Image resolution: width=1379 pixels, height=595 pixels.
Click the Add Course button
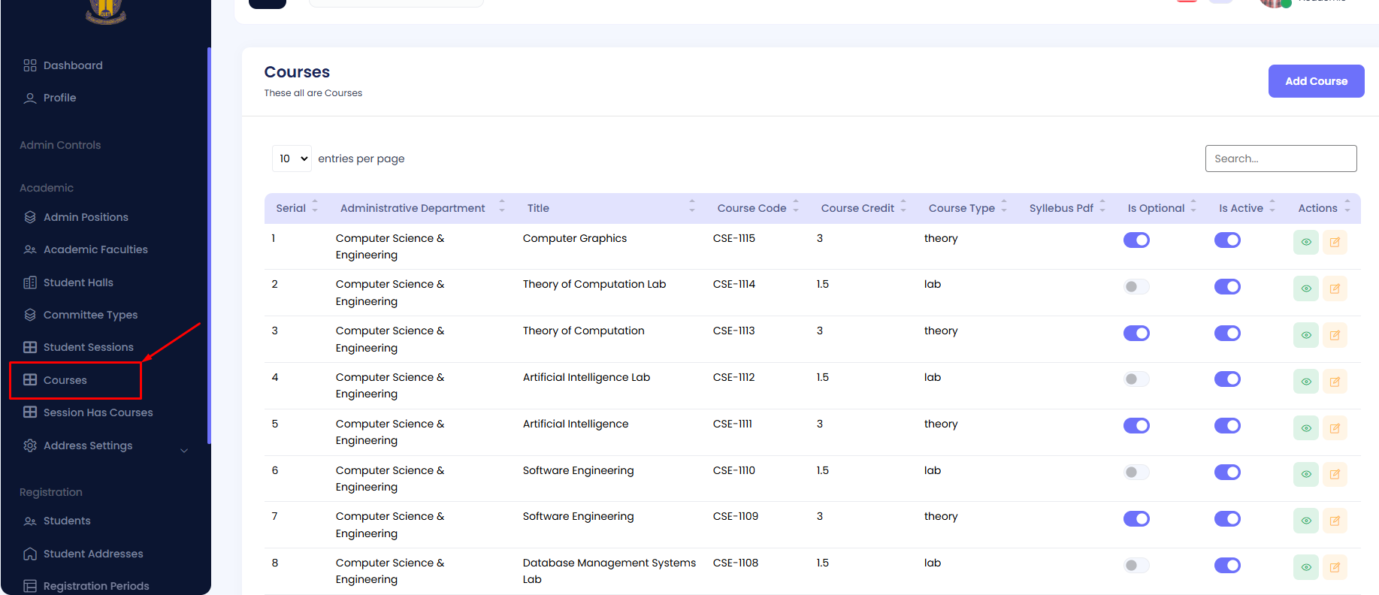pos(1316,81)
